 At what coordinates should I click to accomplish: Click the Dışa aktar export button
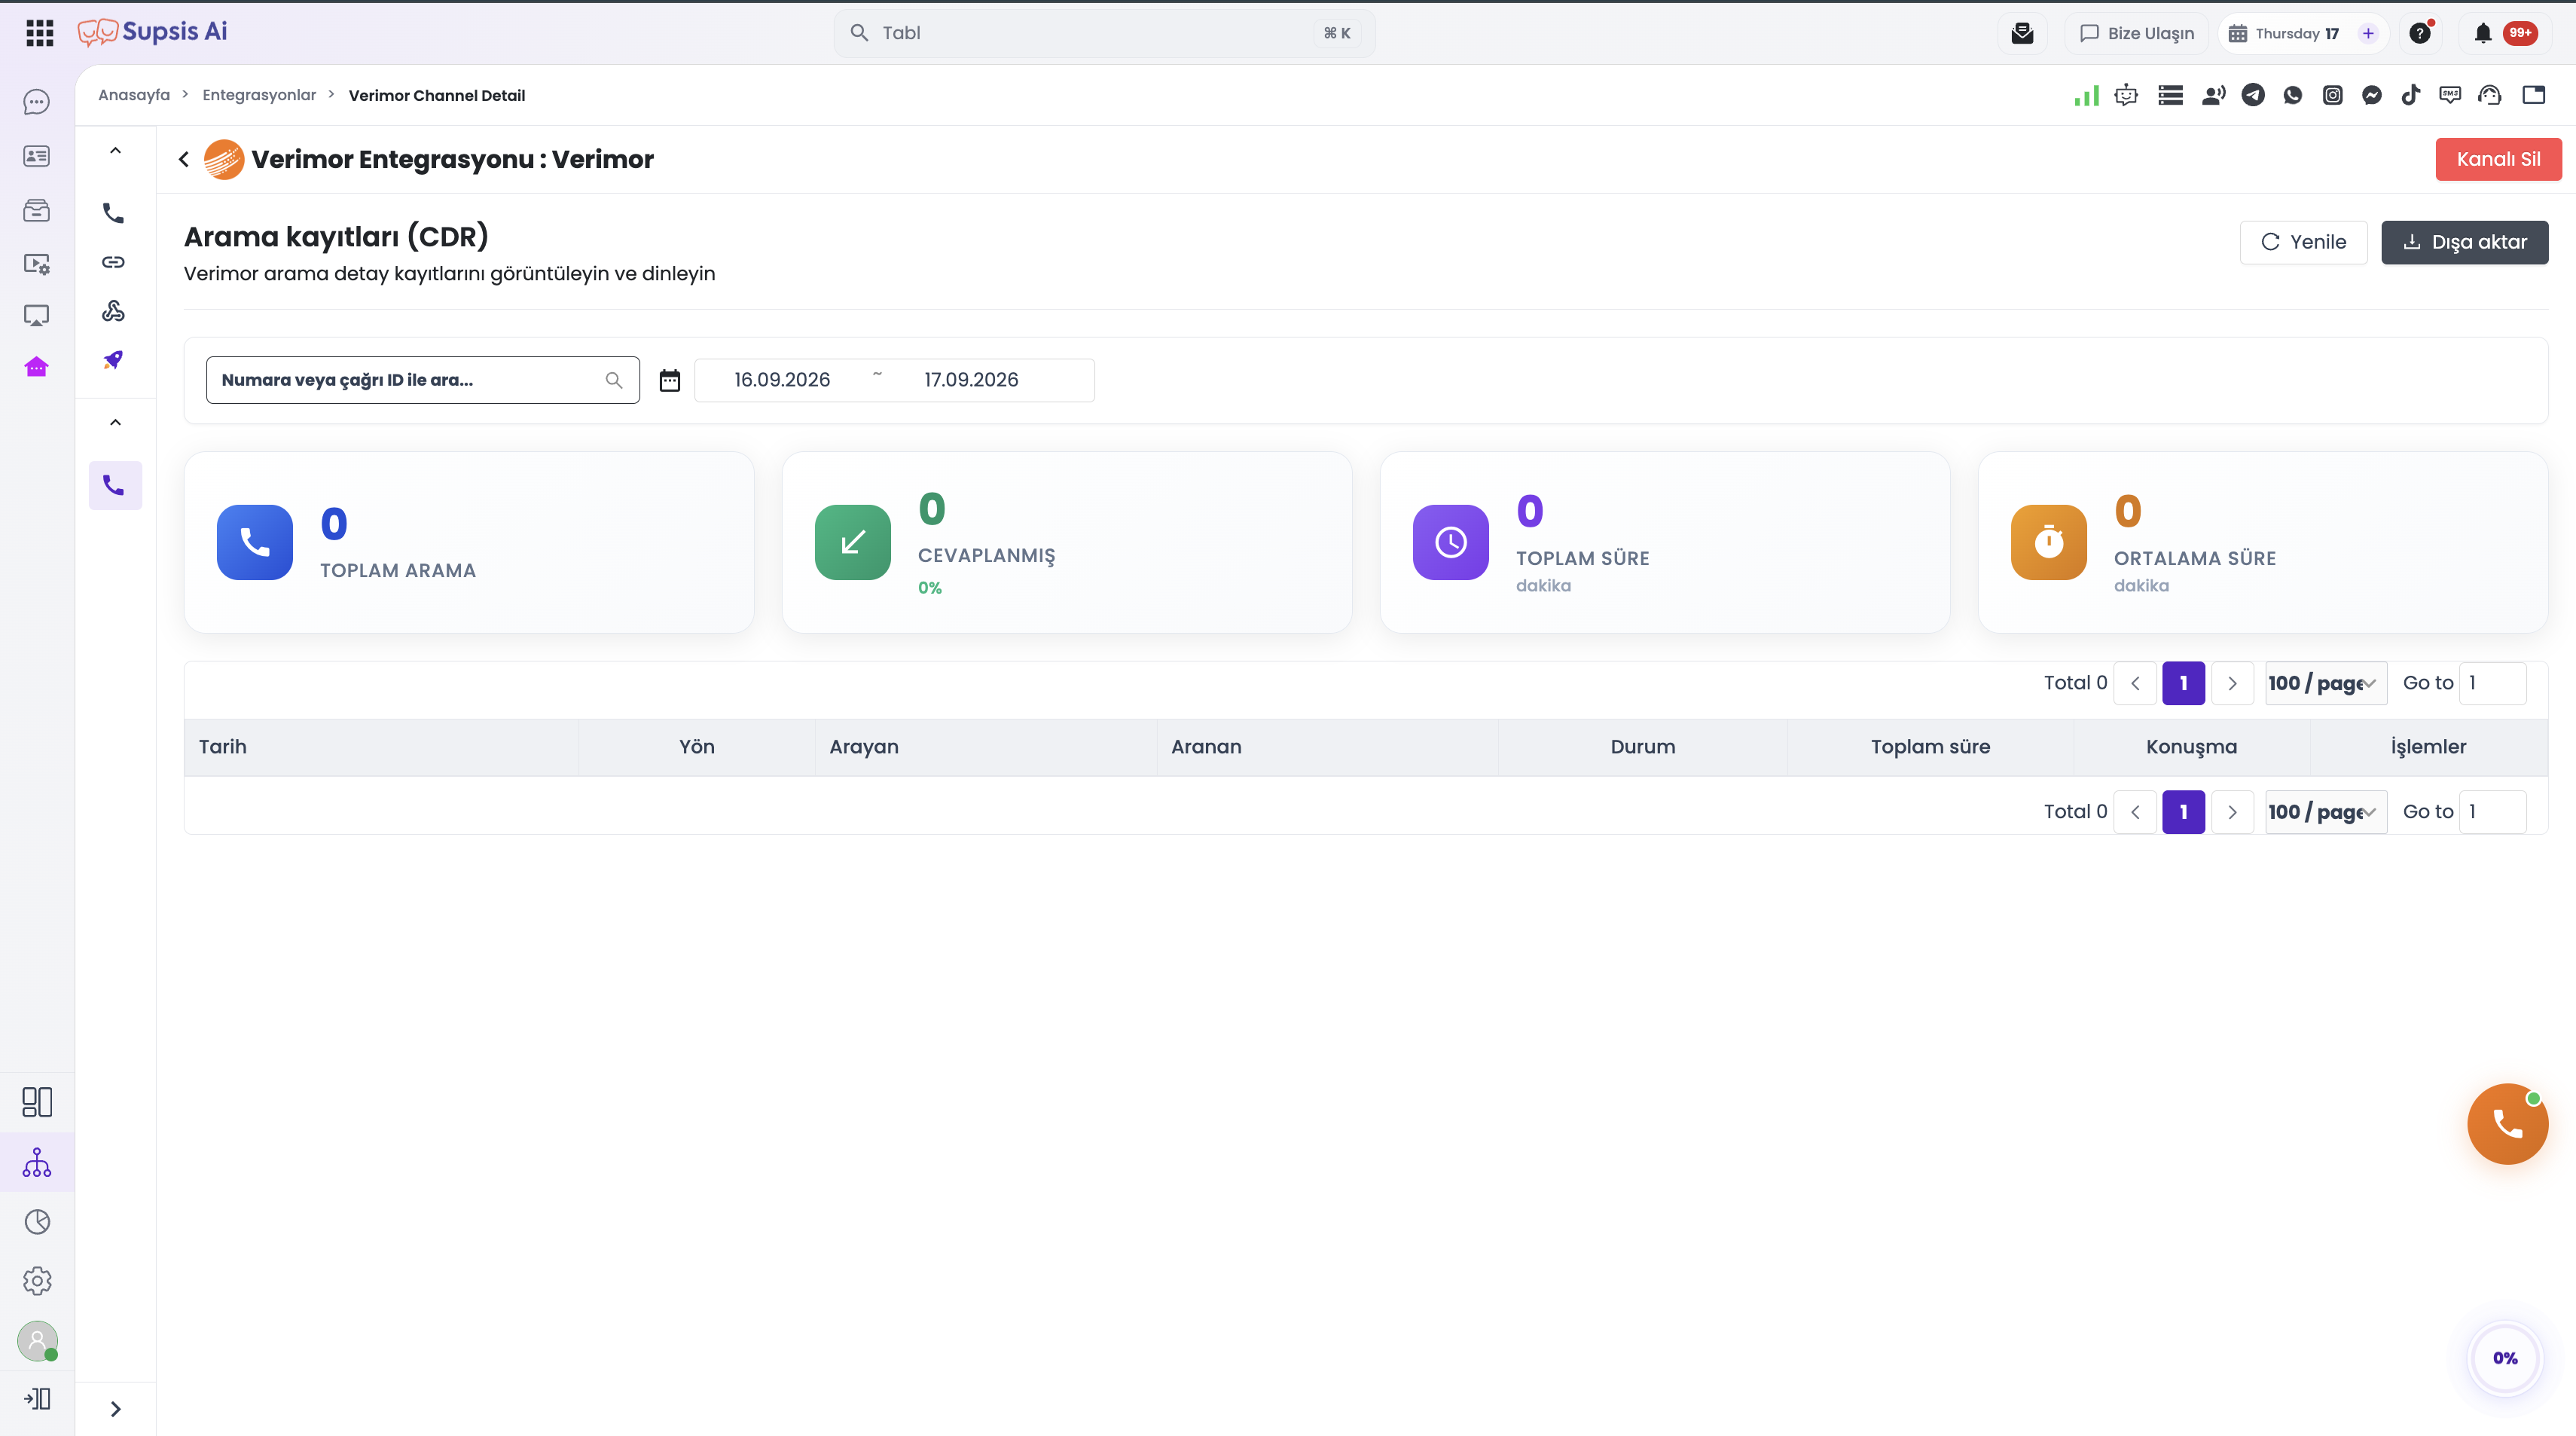[2465, 242]
